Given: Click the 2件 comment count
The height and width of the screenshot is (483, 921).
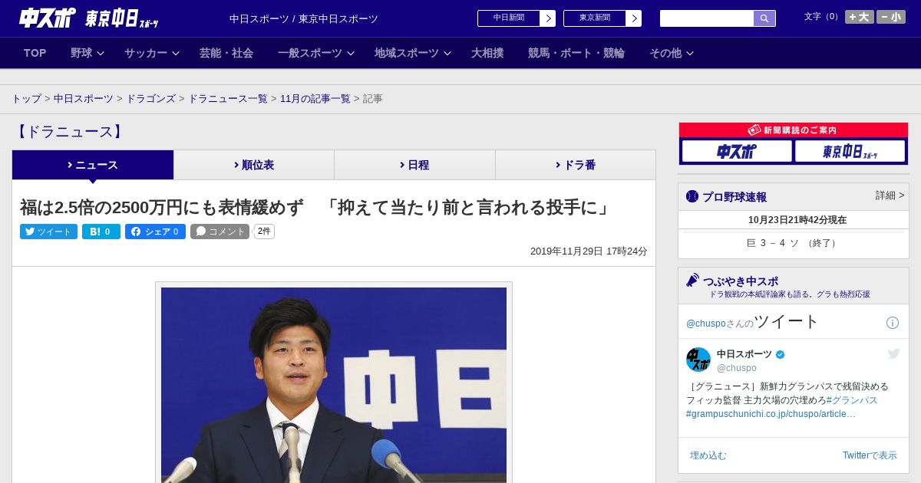Looking at the screenshot, I should tap(264, 232).
